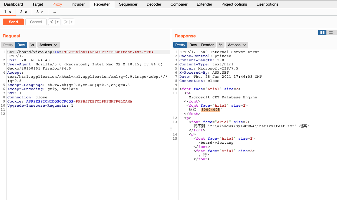
Task: Select Repeater sub-tab 3
Action: (x=37, y=11)
